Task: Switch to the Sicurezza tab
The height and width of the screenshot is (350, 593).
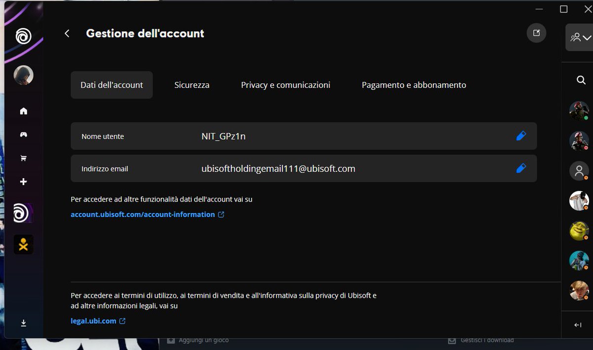Action: tap(192, 85)
